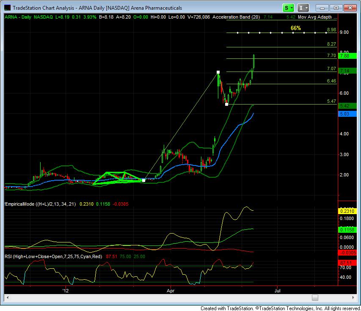Click the 7.70 projection level label

[x=331, y=55]
